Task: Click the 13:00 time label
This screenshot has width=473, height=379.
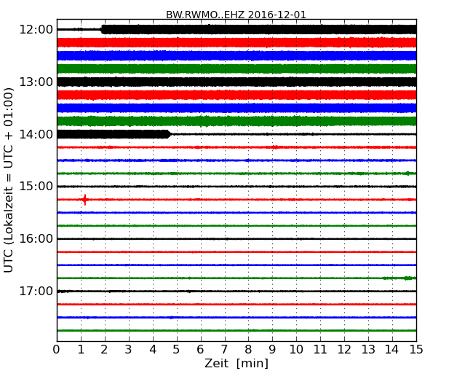Action: (36, 82)
